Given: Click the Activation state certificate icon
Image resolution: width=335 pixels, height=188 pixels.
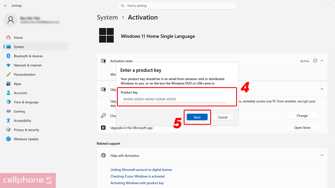Looking at the screenshot, I should coord(104,61).
